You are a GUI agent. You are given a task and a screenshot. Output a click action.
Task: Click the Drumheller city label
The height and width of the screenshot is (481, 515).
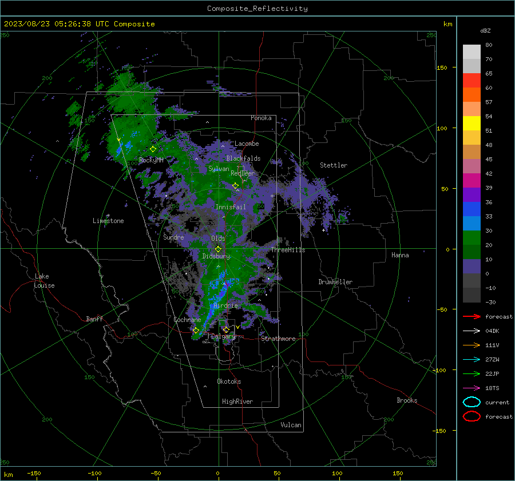click(x=335, y=282)
